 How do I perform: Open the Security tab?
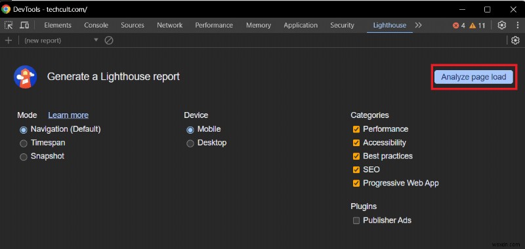point(342,25)
